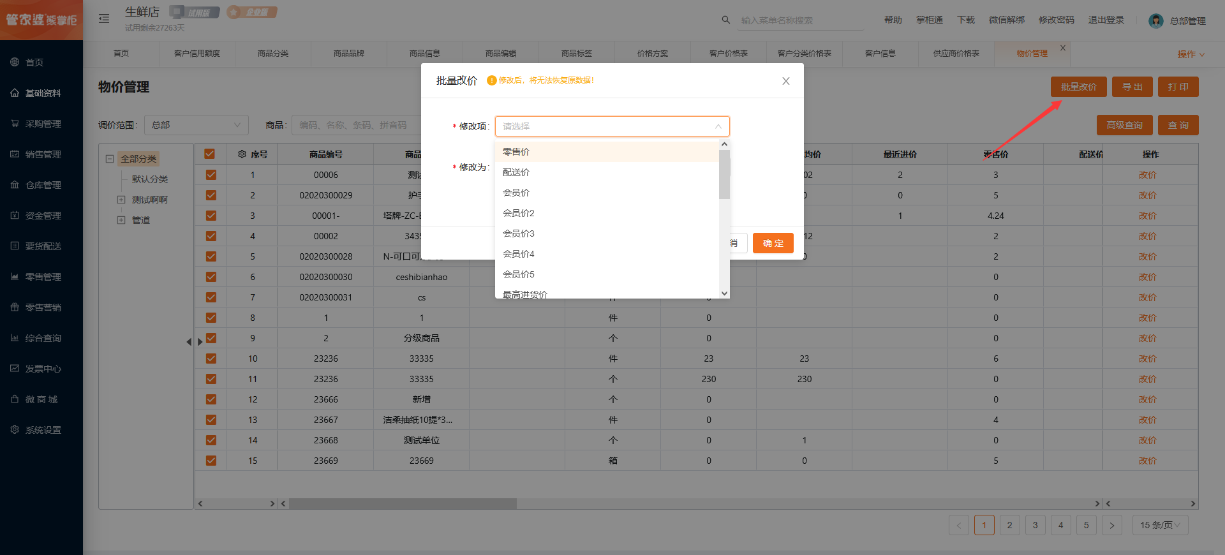
Task: Click the 商品 search input field
Action: [x=357, y=125]
